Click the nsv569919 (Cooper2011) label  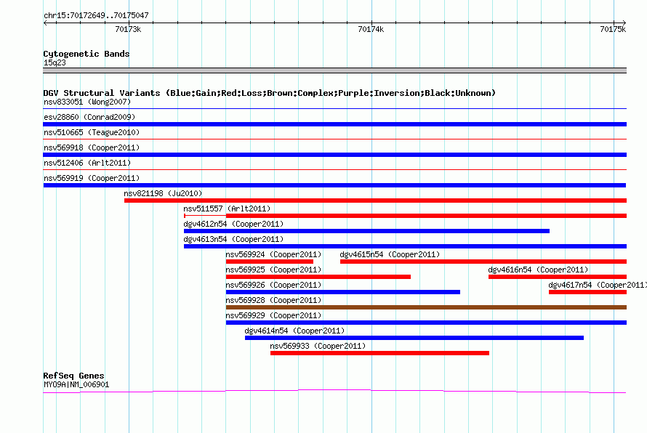(x=92, y=178)
